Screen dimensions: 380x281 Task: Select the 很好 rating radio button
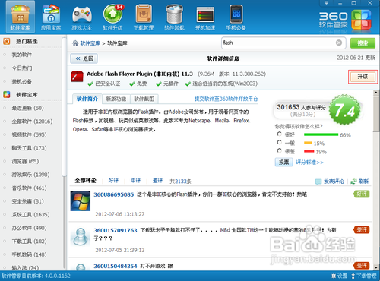(279, 134)
